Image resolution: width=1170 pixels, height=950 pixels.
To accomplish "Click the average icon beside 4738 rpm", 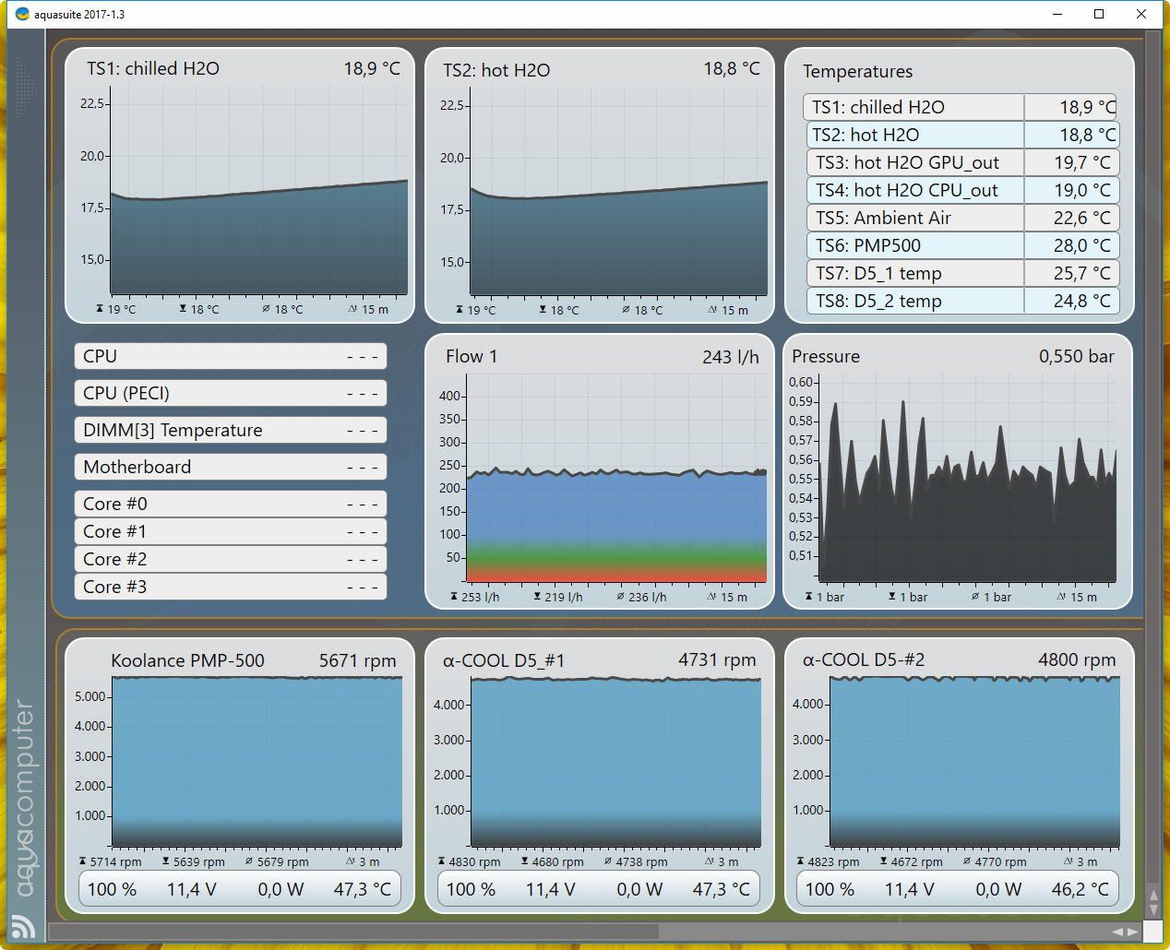I will (x=608, y=861).
